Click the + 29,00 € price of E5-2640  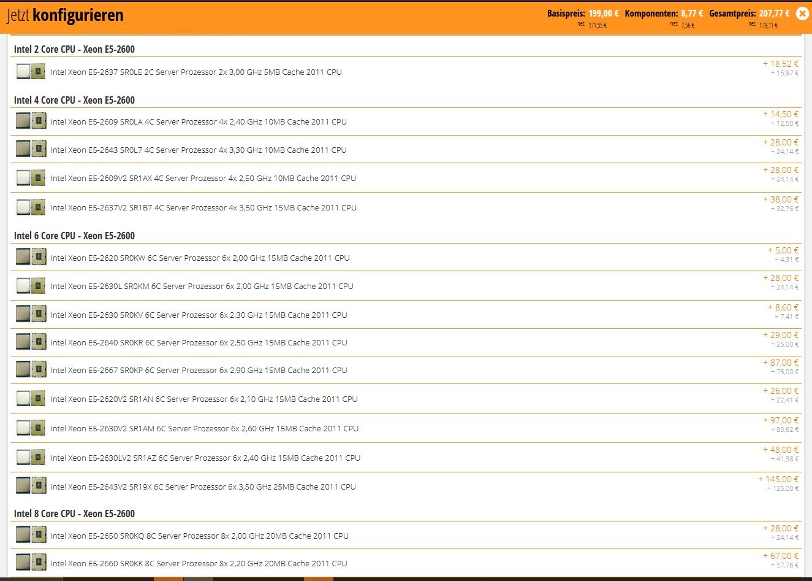point(781,335)
